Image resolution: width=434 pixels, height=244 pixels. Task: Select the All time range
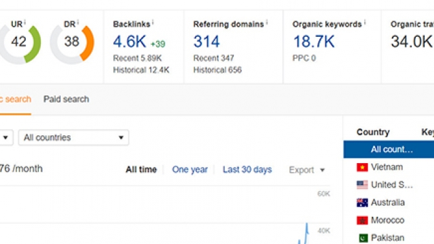click(x=141, y=170)
